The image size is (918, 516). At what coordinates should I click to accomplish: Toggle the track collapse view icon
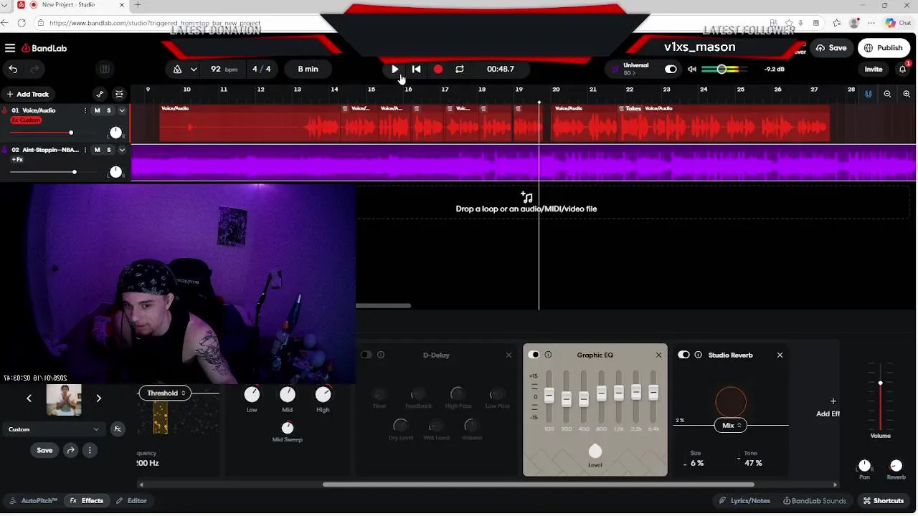pyautogui.click(x=119, y=94)
